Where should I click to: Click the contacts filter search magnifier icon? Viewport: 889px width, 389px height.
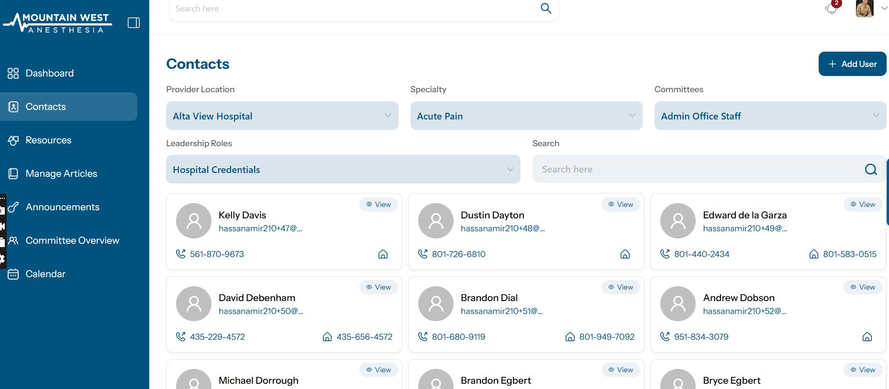870,169
